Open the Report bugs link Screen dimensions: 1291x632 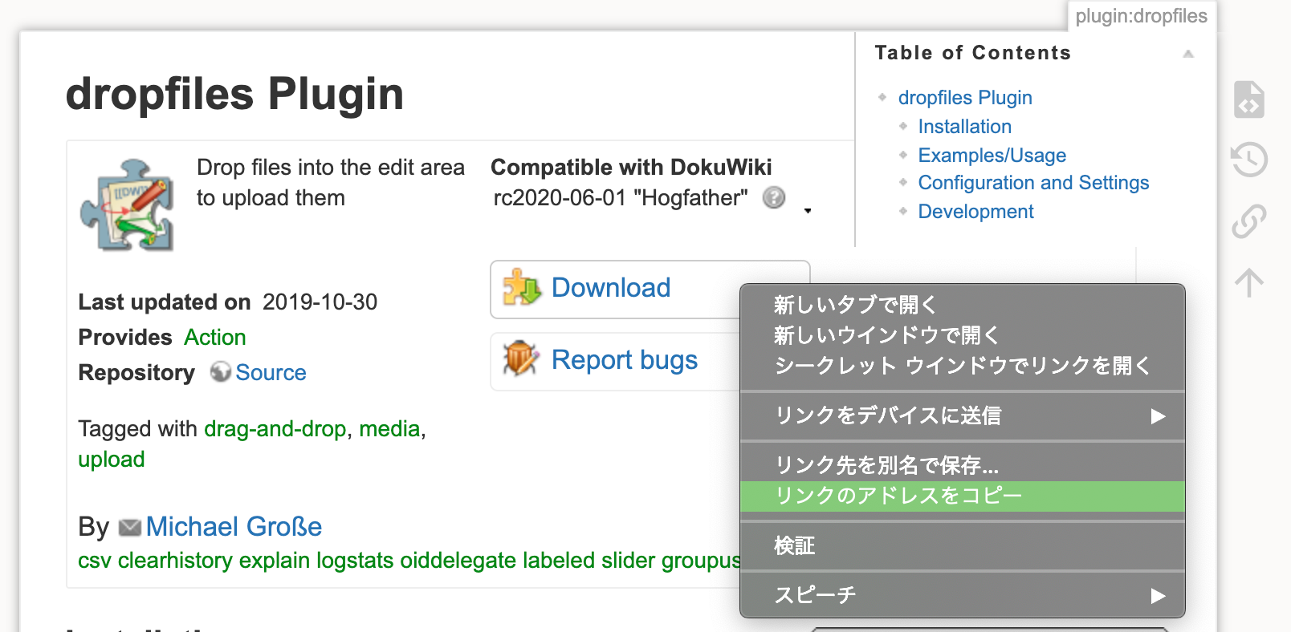pyautogui.click(x=624, y=360)
